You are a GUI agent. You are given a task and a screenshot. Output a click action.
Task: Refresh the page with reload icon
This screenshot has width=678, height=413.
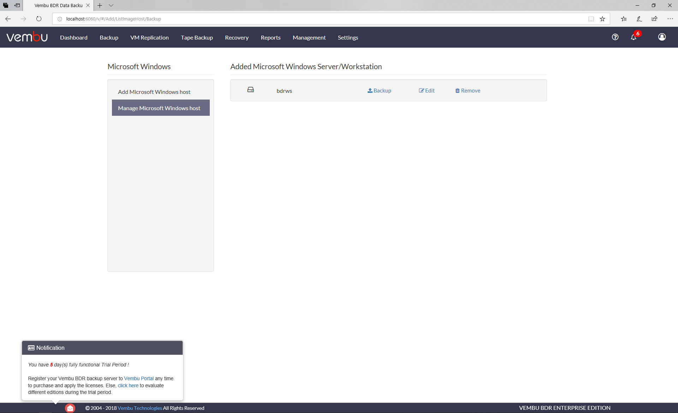coord(39,19)
